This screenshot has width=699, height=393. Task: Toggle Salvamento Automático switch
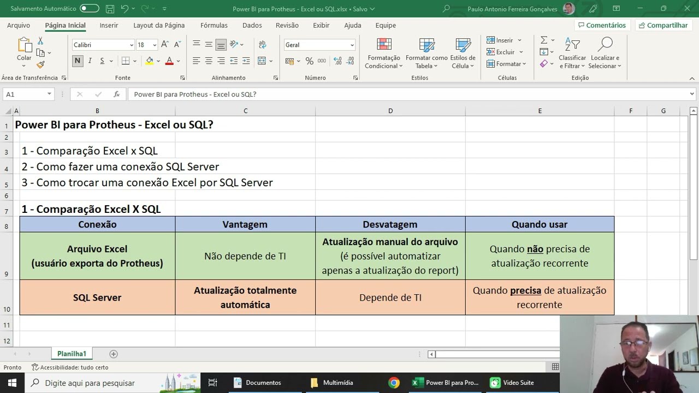90,9
